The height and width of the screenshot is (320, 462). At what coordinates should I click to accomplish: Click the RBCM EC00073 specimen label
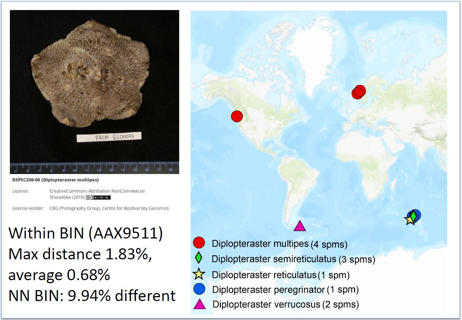[x=109, y=136]
